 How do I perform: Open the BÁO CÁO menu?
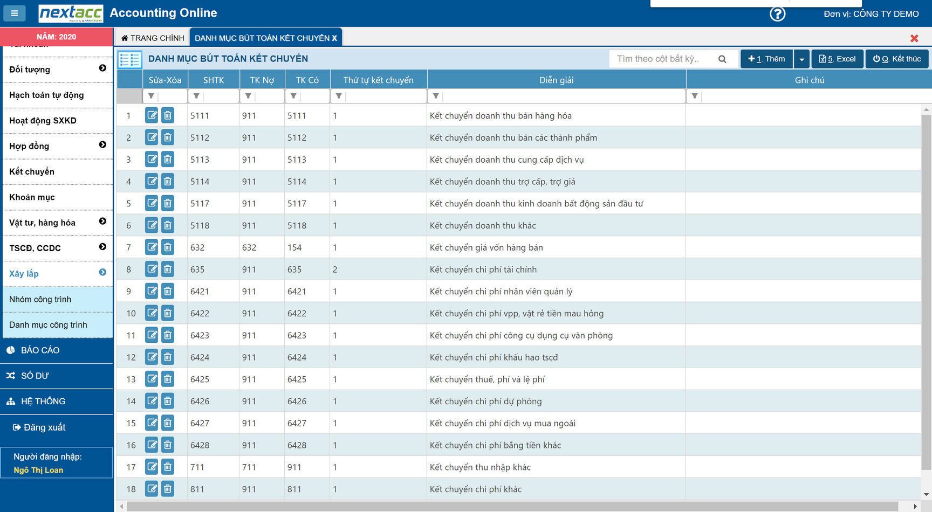pyautogui.click(x=40, y=350)
